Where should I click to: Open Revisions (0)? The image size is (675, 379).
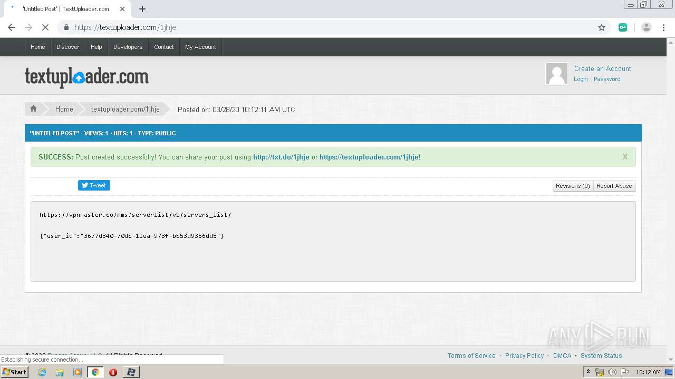[573, 186]
